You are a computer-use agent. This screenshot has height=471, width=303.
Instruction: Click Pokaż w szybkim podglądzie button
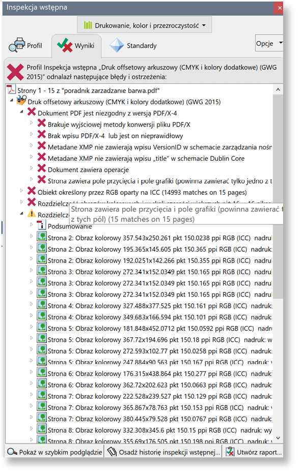point(54,452)
